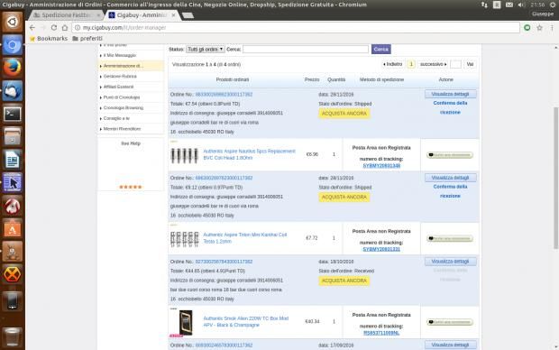Viewport: 559px width, 350px height.
Task: Go back with the browser back arrow
Action: [x=32, y=27]
